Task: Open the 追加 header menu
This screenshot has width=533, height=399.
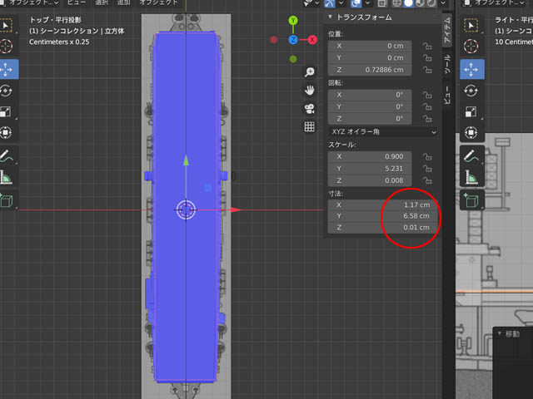Action: [x=124, y=2]
